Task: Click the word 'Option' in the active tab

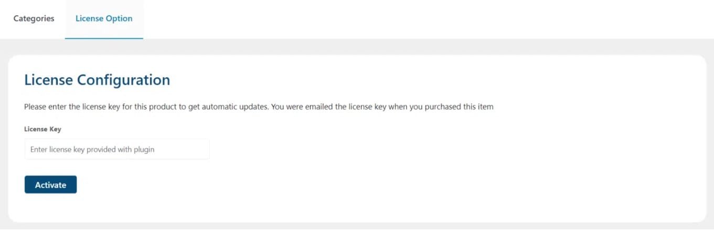Action: tap(119, 19)
